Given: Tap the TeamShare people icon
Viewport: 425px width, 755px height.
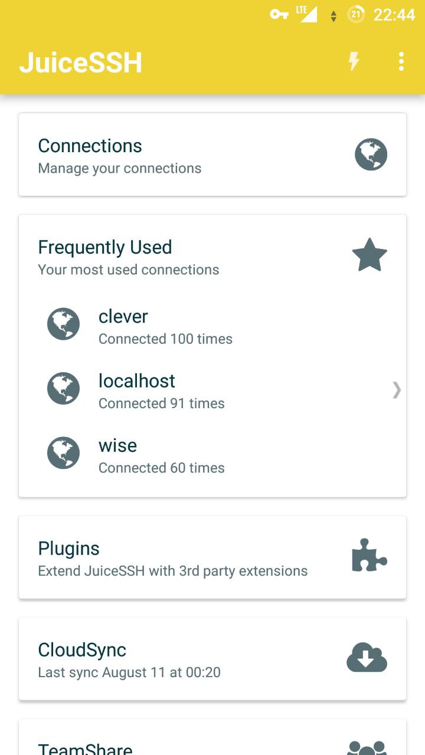Looking at the screenshot, I should tap(367, 747).
